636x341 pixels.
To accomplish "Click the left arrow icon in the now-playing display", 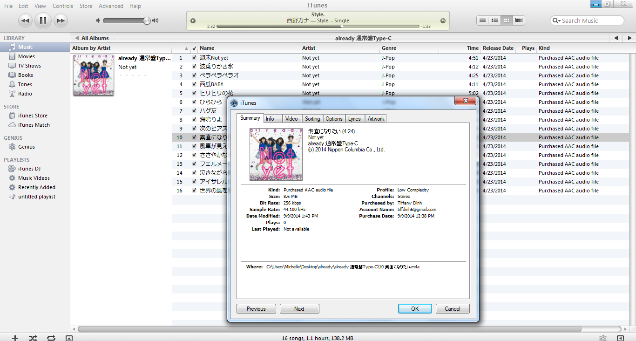I will pos(193,20).
